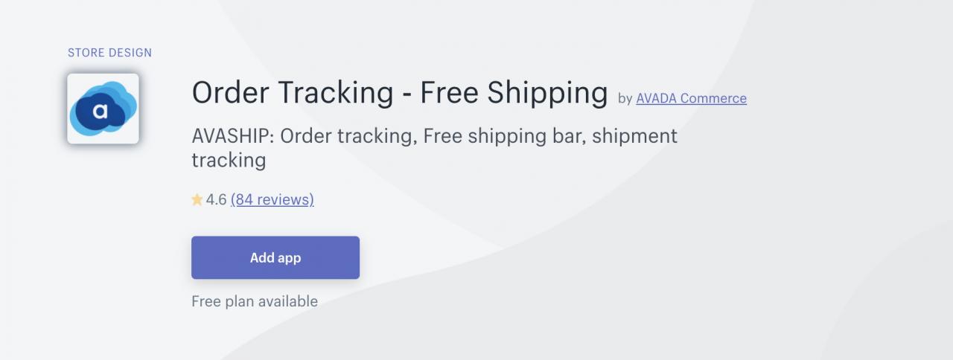The height and width of the screenshot is (360, 953).
Task: Click the word "AVASHIP" in the subtitle
Action: pyautogui.click(x=232, y=137)
